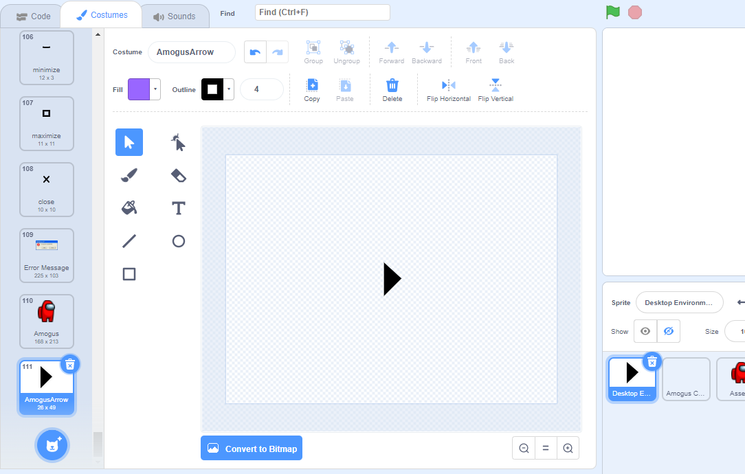Select the Error Message costume thumbnail
Viewport: 745px width, 474px height.
[x=47, y=256]
